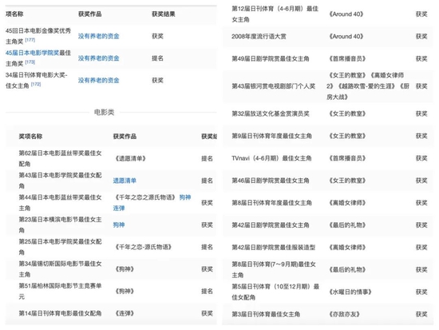The width and height of the screenshot is (439, 330).
Task: Select 第12届日刊体育（4-6月期）最佳女主角 cell
Action: (x=275, y=14)
